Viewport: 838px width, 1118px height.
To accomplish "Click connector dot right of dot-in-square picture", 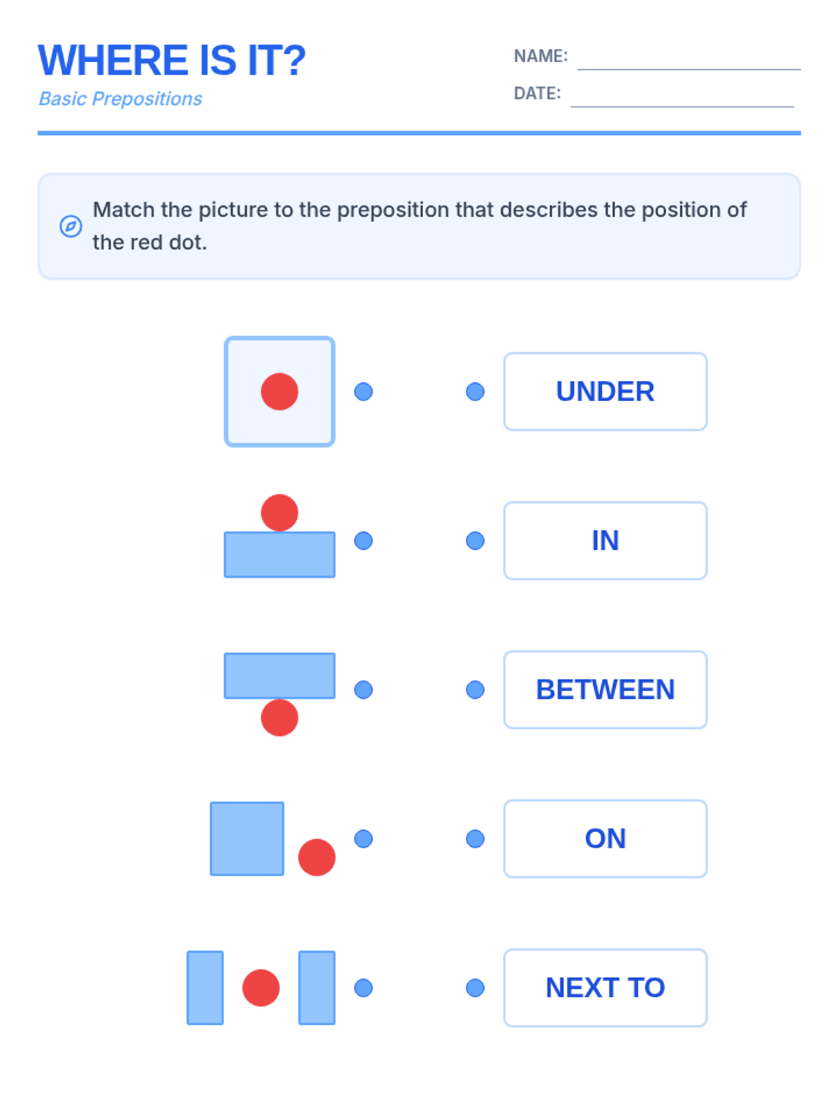I will coord(363,391).
